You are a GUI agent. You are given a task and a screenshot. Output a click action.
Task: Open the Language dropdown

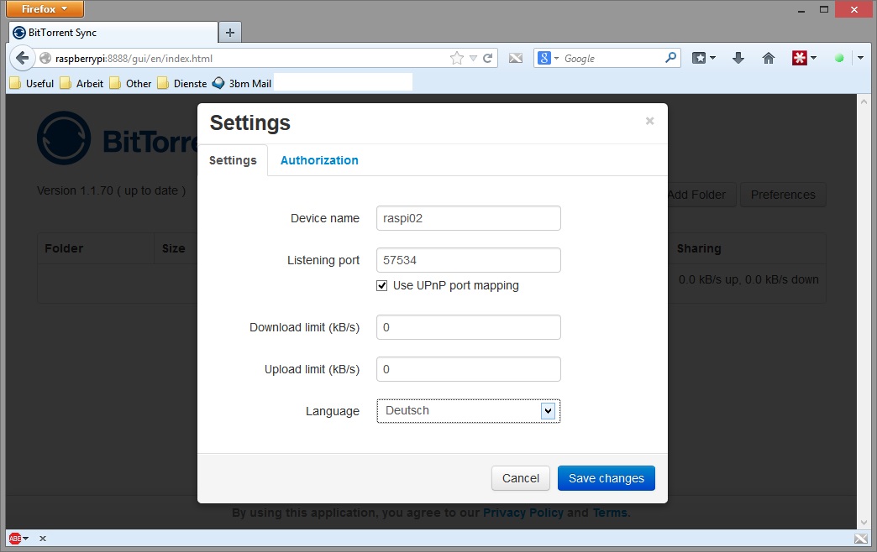pos(469,411)
